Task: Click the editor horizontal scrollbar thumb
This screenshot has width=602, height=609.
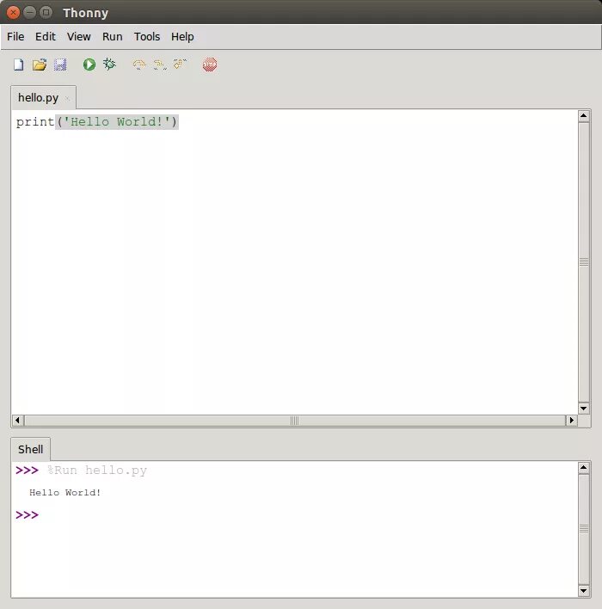Action: tap(295, 421)
